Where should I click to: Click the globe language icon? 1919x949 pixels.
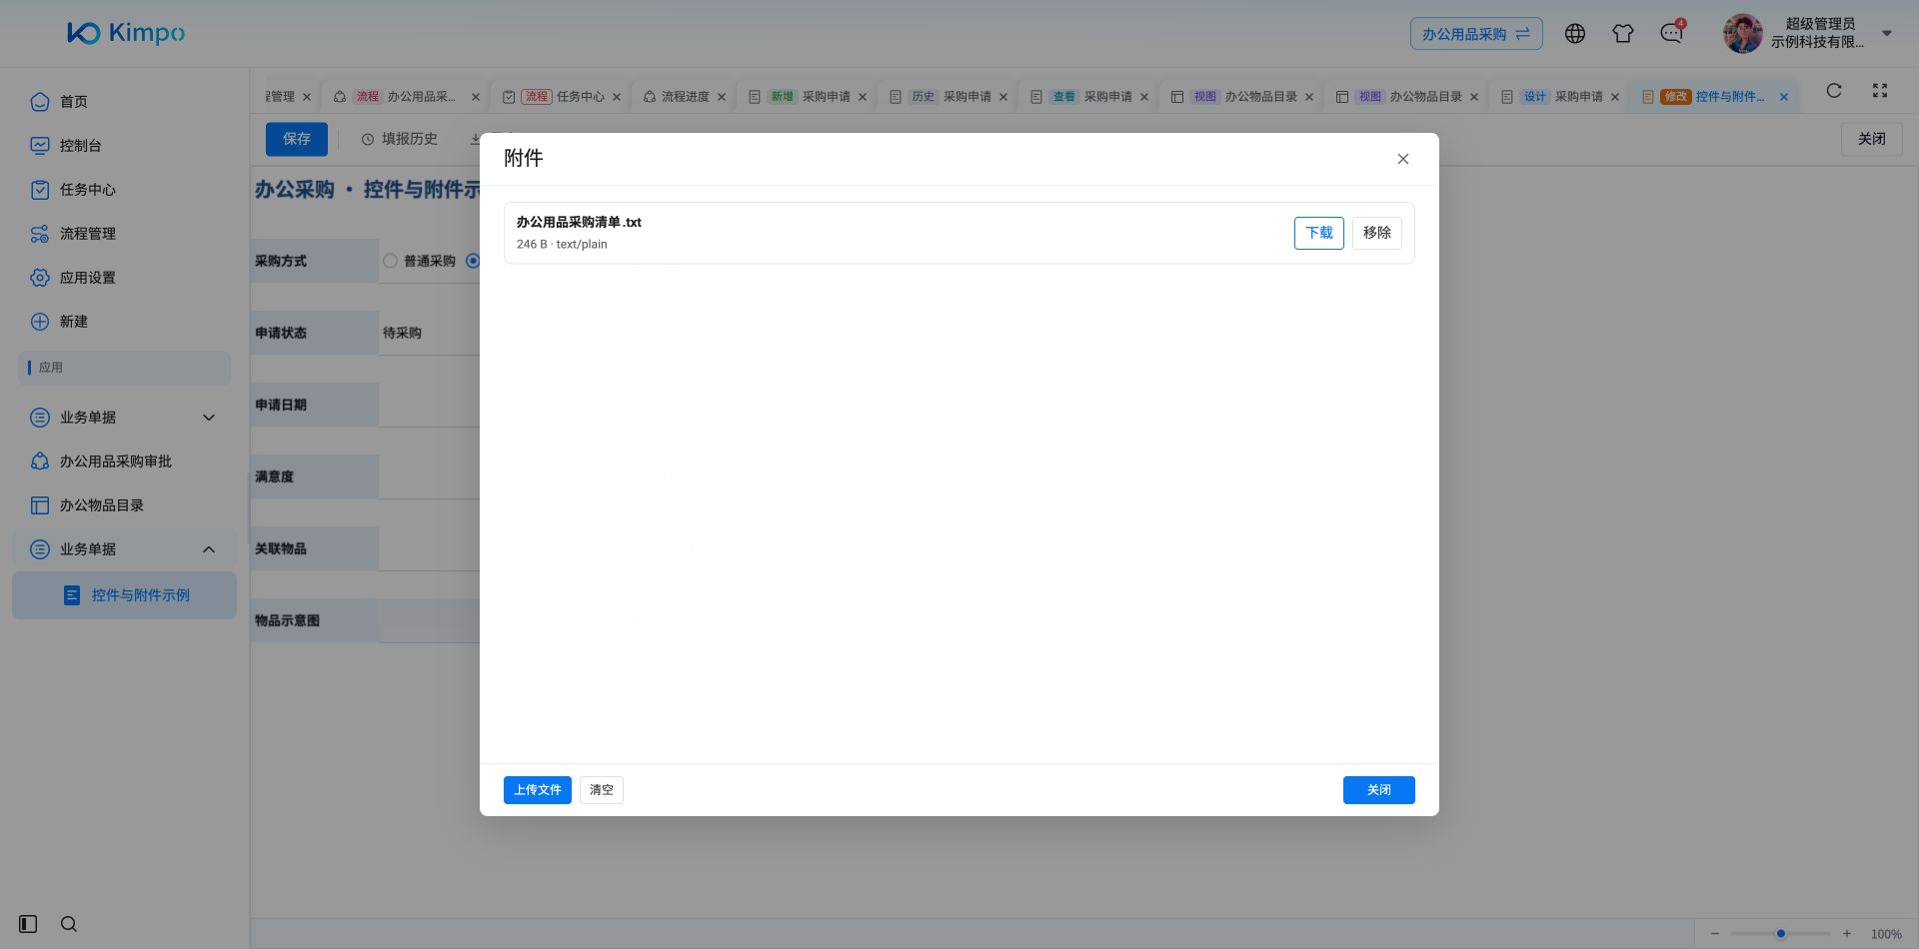(x=1575, y=34)
